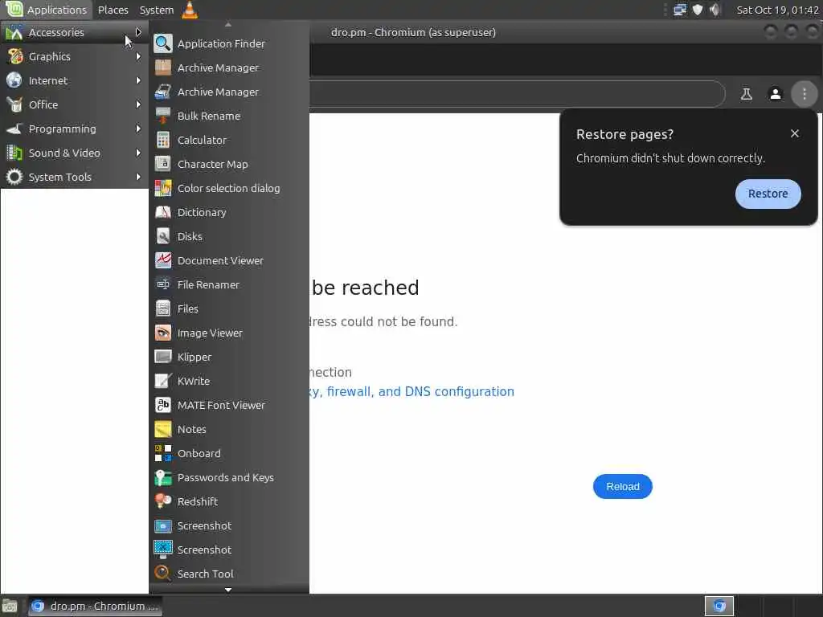Select Accessories category

(75, 32)
